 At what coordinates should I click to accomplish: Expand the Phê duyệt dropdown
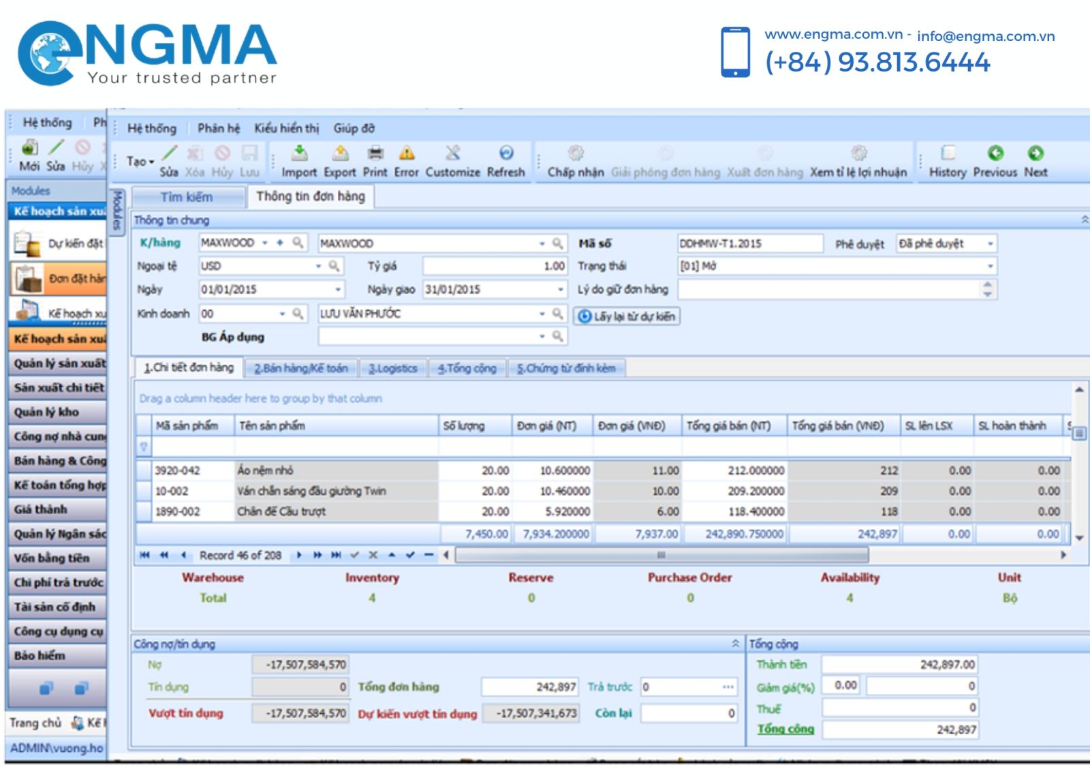pyautogui.click(x=990, y=243)
